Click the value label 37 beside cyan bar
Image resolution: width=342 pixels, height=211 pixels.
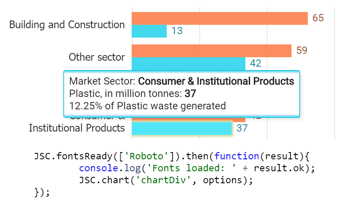click(x=242, y=128)
